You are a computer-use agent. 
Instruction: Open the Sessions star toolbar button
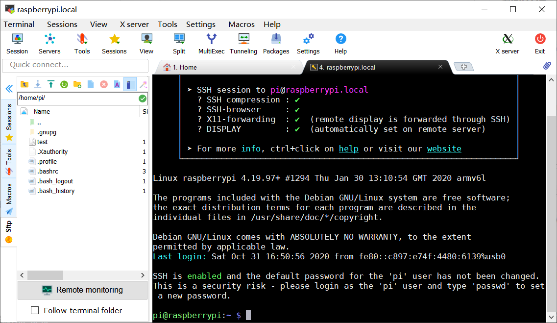tap(114, 44)
